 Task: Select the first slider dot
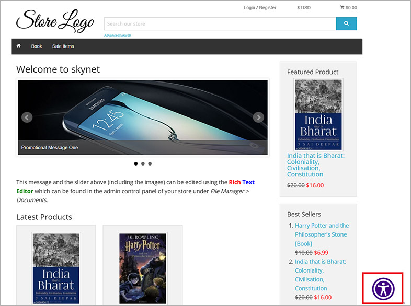pyautogui.click(x=136, y=163)
